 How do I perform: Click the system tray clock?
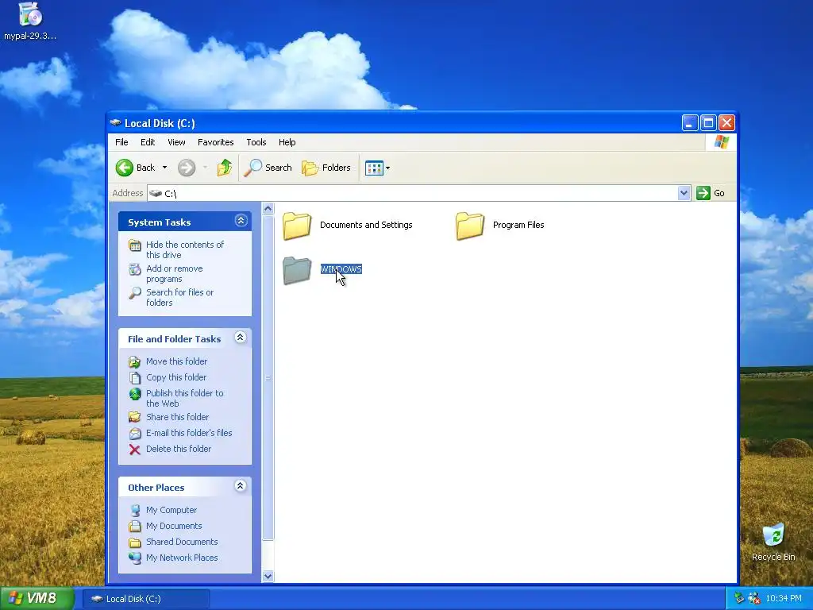pyautogui.click(x=784, y=598)
